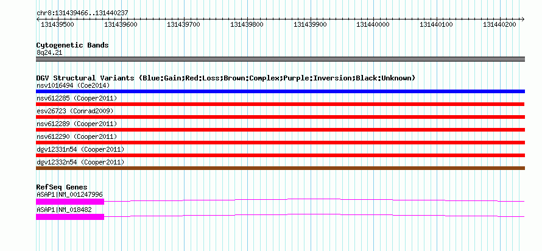Click the Cytogenetic Bands track title
Screen dimensions: 542x251
point(72,45)
